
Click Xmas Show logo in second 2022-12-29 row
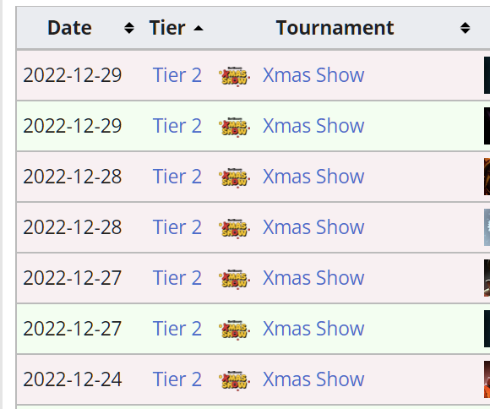[234, 127]
